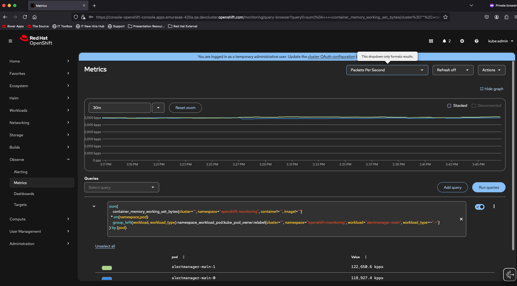This screenshot has width=517, height=286.
Task: Open the help question mark menu
Action: coord(477,41)
